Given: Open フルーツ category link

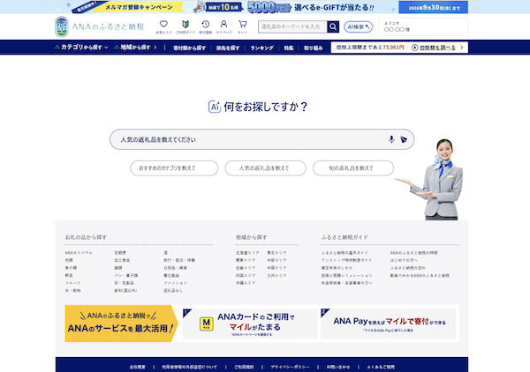Looking at the screenshot, I should 72,283.
